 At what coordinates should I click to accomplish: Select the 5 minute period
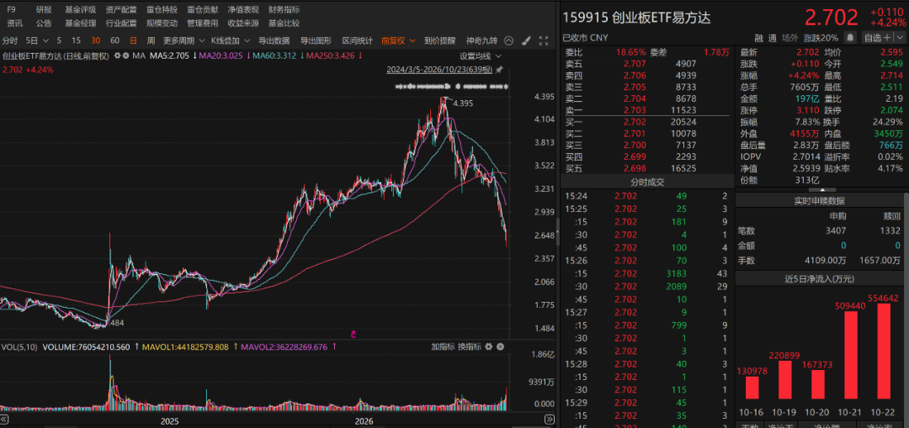[59, 40]
